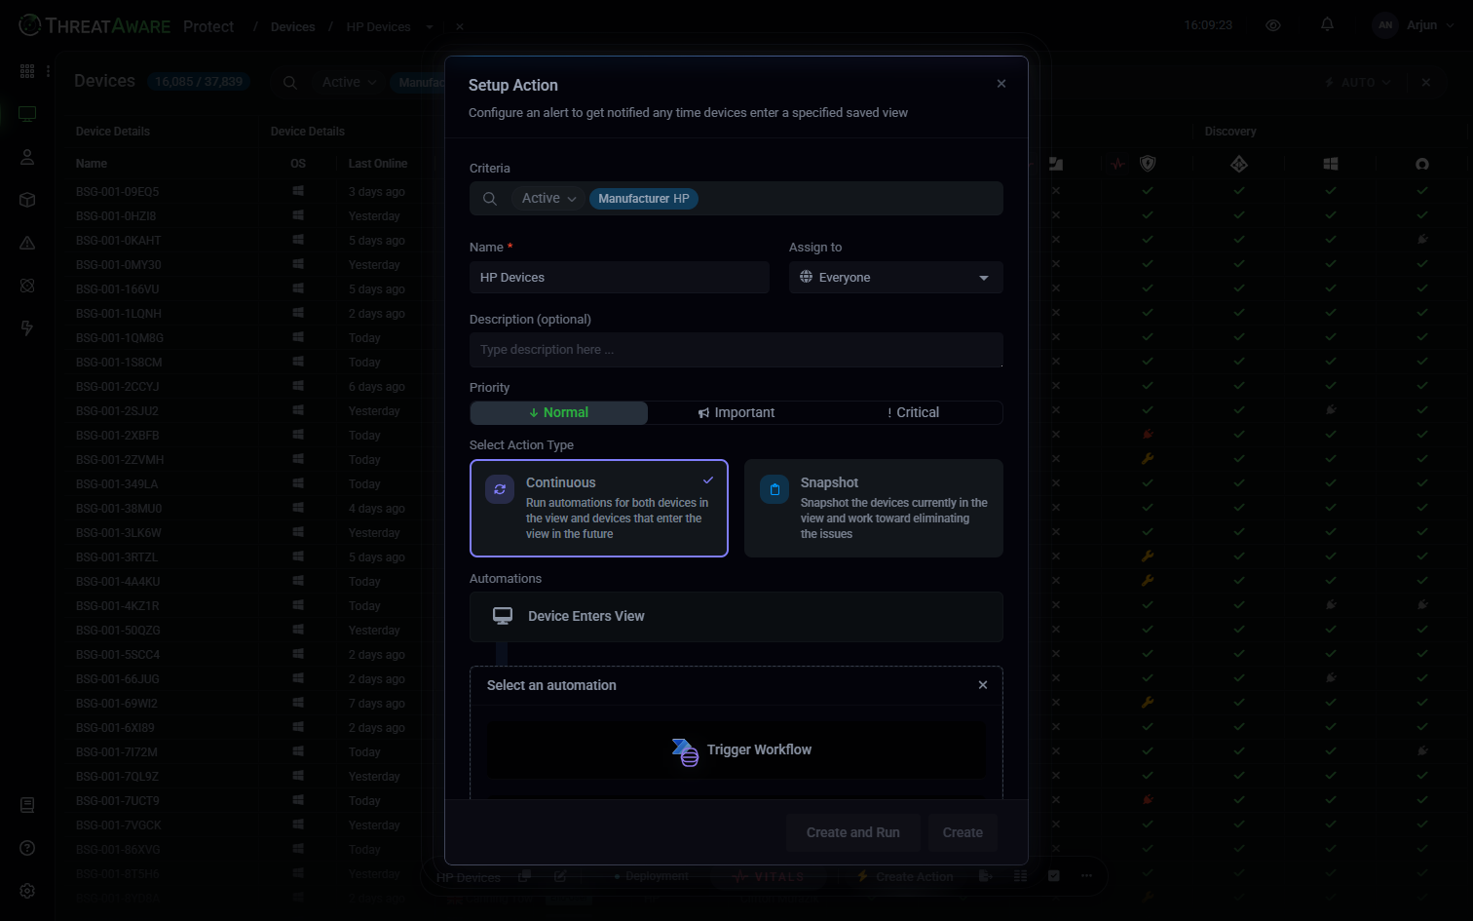Click the users icon in left sidebar
Screen dimensions: 1473x921
[27, 157]
